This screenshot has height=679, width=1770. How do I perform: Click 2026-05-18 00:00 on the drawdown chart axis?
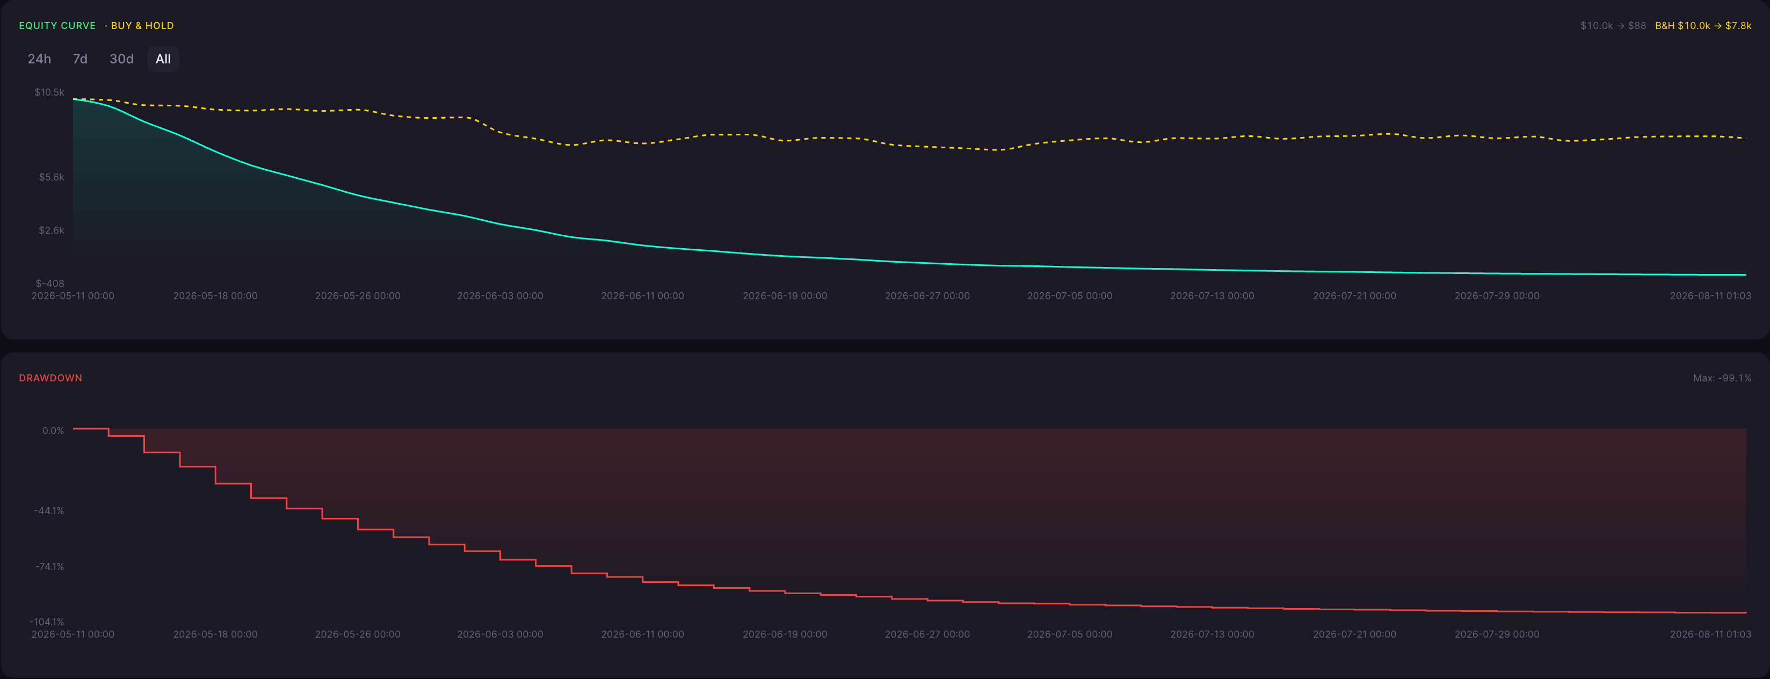click(215, 634)
